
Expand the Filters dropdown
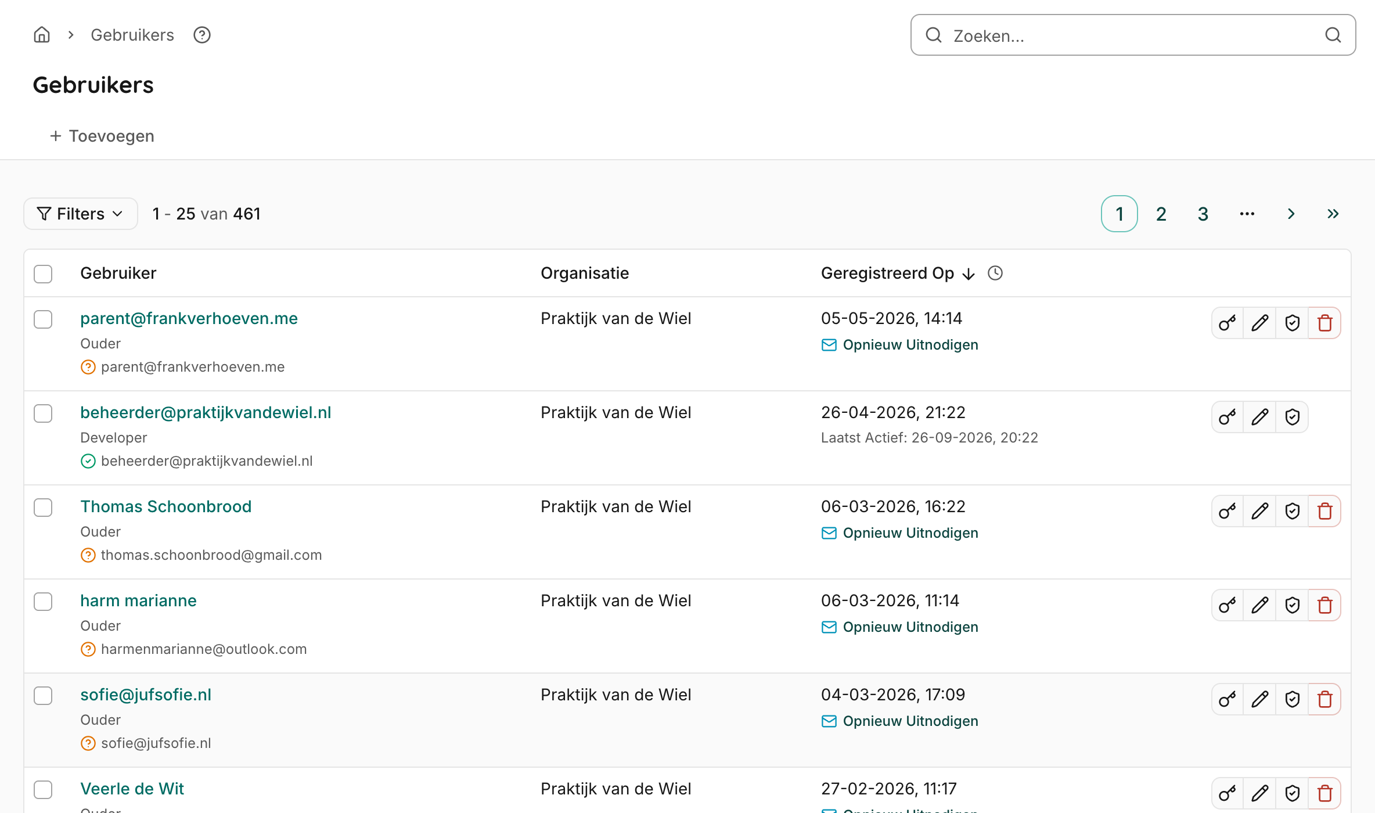pos(81,214)
